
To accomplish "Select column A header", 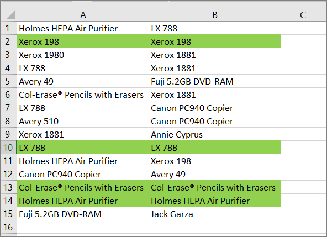I will tap(83, 15).
